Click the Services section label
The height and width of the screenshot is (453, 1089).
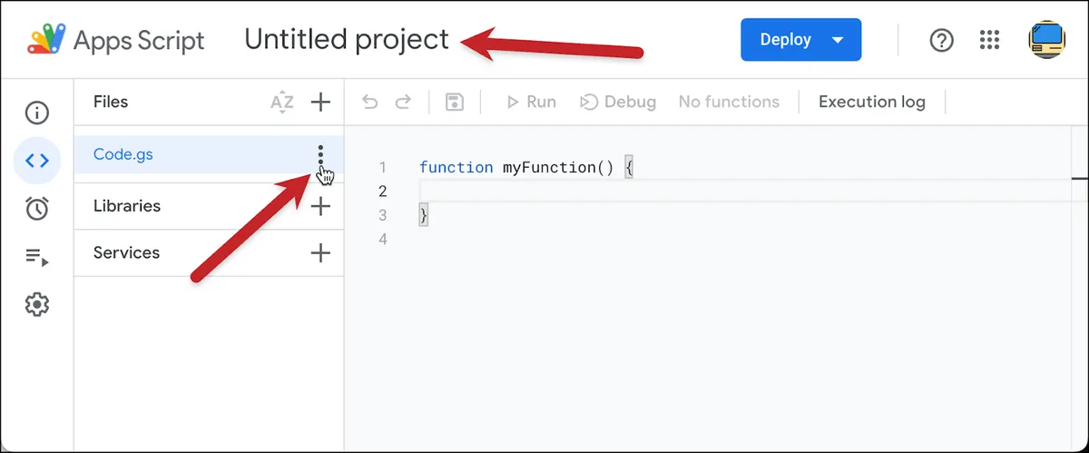pyautogui.click(x=126, y=253)
